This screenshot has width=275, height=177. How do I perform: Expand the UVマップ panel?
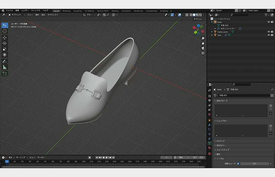pyautogui.click(x=220, y=141)
